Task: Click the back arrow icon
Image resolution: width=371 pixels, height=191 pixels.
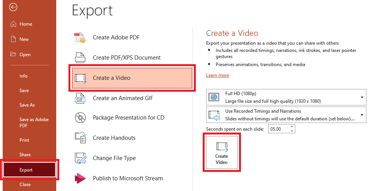Action: [x=13, y=7]
